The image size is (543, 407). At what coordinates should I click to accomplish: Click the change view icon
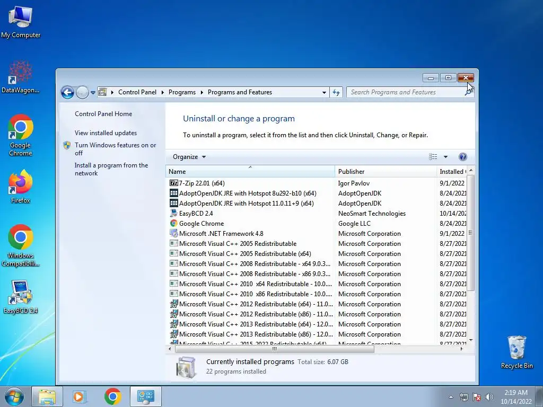[433, 157]
